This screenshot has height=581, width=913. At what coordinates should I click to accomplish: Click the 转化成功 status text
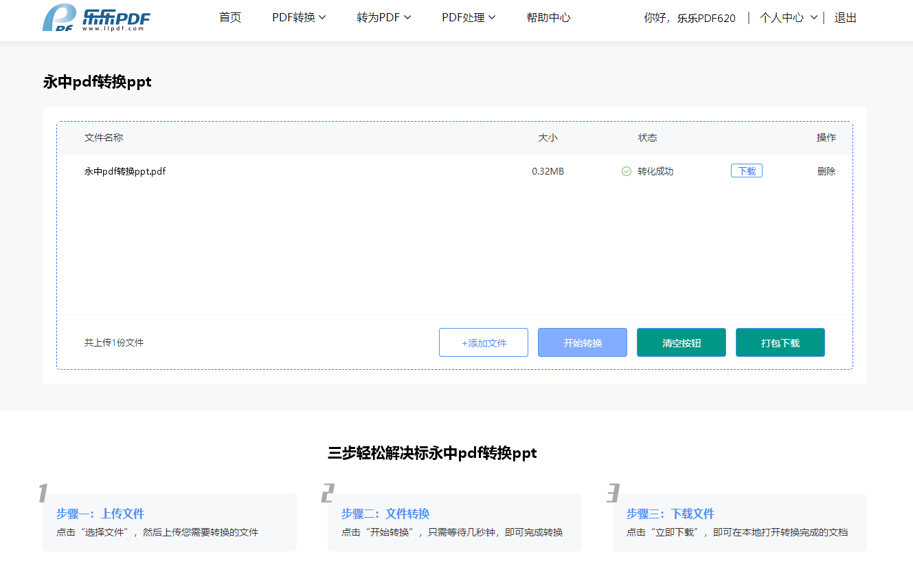(x=655, y=171)
